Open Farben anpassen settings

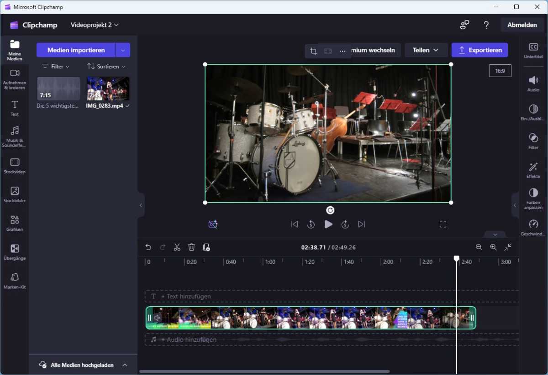coord(532,198)
